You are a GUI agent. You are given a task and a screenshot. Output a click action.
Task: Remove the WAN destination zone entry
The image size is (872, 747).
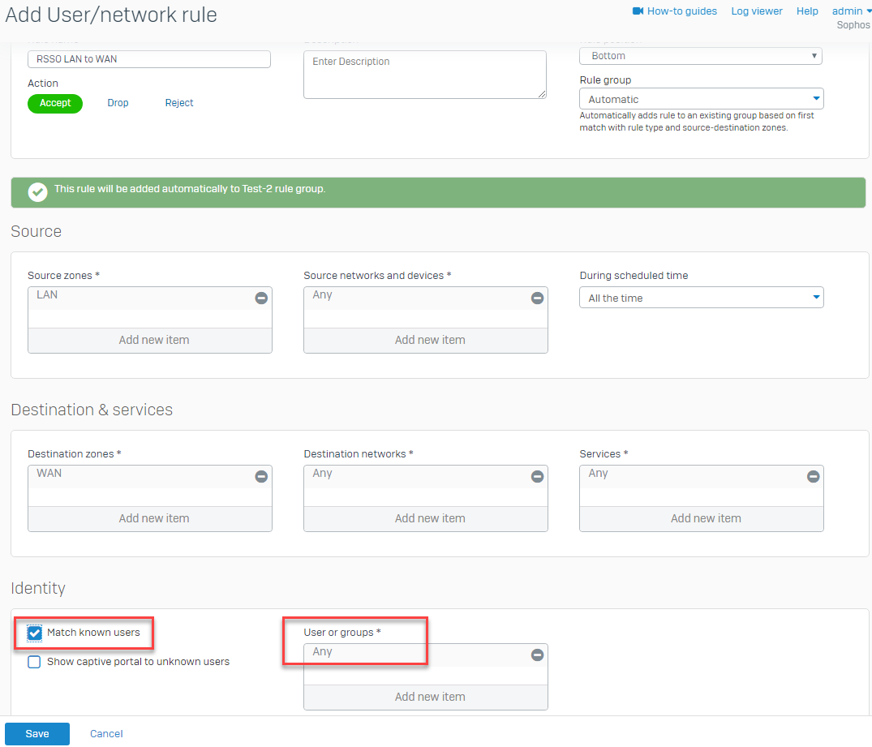(x=261, y=476)
